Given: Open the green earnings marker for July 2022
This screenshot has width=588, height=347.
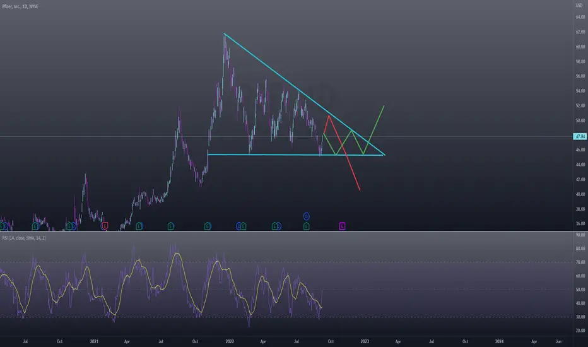Looking at the screenshot, I should (307, 226).
